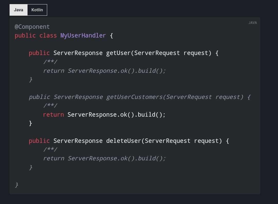This screenshot has height=204, width=278.
Task: Click the closing brace of the class
Action: click(x=16, y=184)
